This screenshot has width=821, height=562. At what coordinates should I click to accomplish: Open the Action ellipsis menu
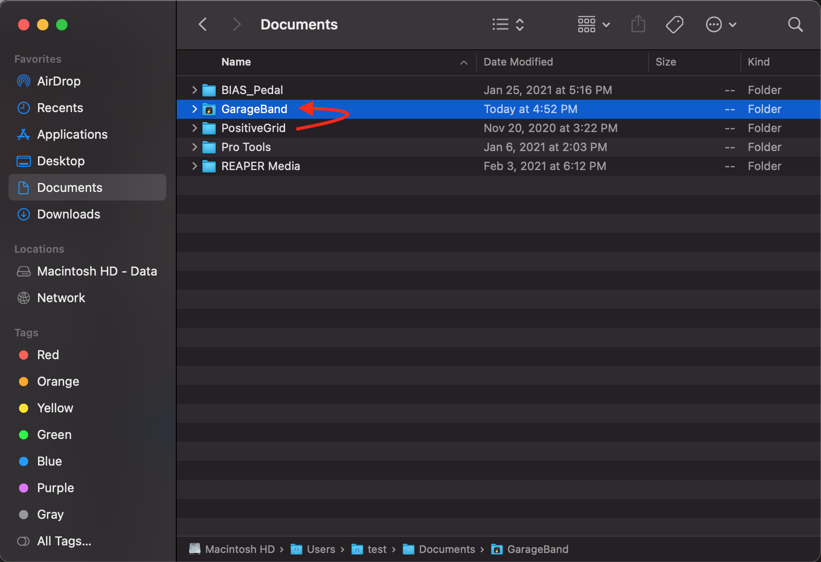pos(720,25)
